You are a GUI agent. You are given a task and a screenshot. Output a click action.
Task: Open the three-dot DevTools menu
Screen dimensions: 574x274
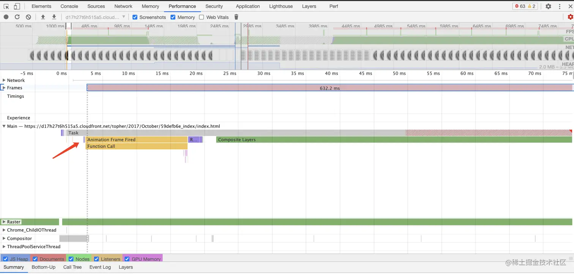pyautogui.click(x=560, y=6)
